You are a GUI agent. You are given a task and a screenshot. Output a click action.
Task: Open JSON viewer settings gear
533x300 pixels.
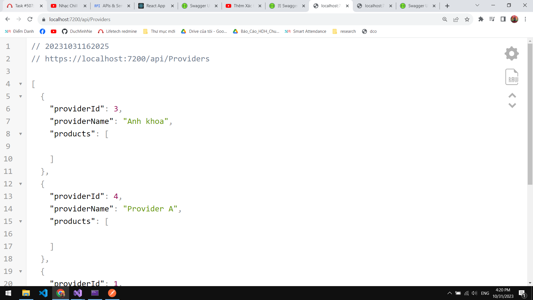512,53
